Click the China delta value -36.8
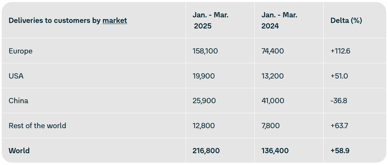Viewport: 388px width, 165px height. pos(339,101)
